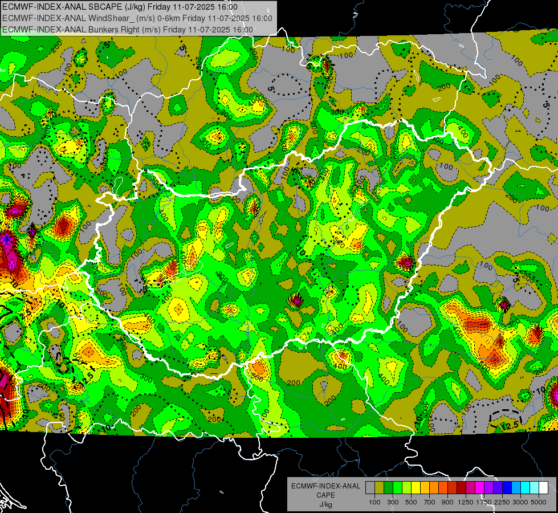The height and width of the screenshot is (513, 558).
Task: Click the 900 legend tick label
Action: (447, 502)
